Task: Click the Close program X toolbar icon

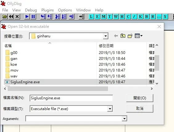Action: point(17,17)
